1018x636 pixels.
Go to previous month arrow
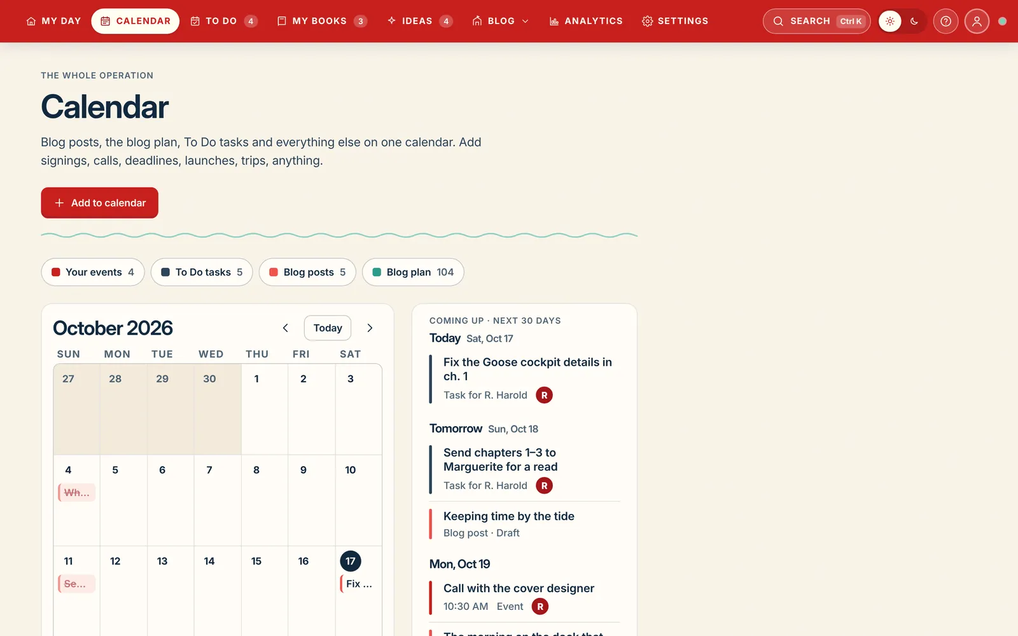[286, 328]
